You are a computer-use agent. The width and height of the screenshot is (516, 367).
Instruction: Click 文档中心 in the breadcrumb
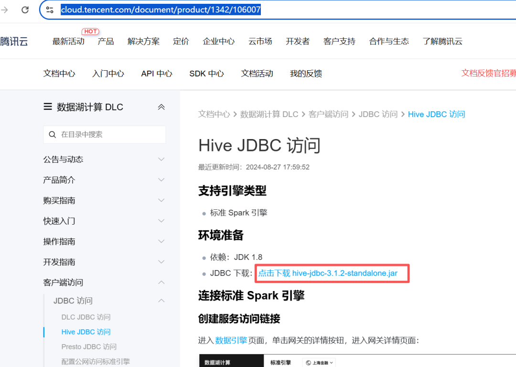(x=214, y=114)
